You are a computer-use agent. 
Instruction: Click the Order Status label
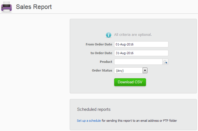click(102, 70)
